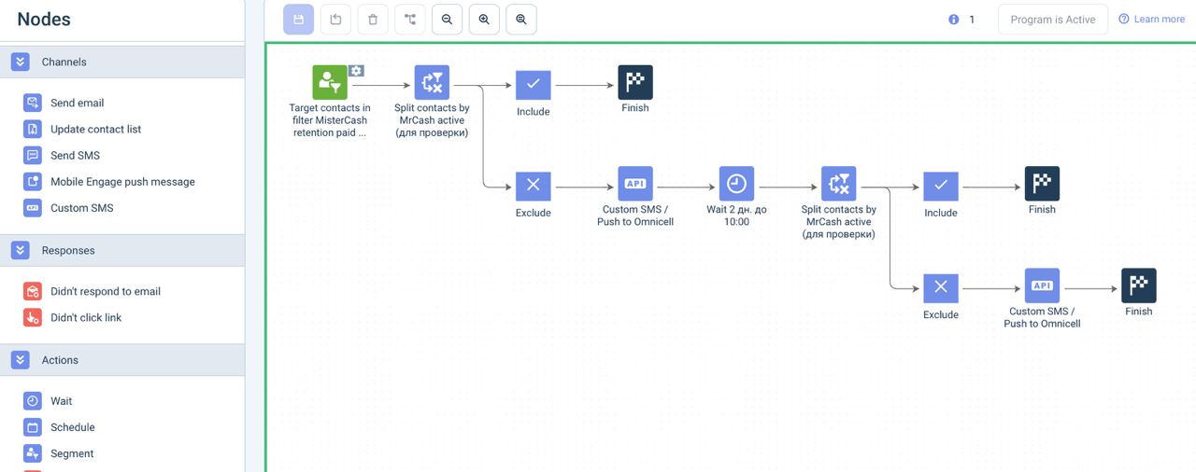Select the lower Exclude X node
The image size is (1196, 472).
click(x=941, y=287)
